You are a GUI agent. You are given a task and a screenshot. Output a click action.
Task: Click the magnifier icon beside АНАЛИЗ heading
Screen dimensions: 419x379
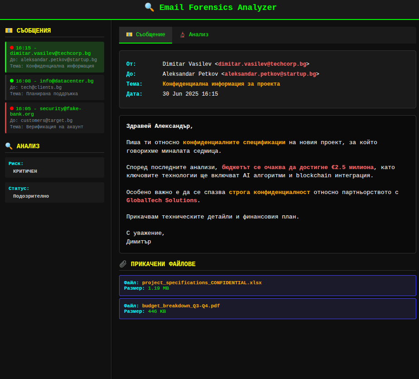tap(9, 146)
